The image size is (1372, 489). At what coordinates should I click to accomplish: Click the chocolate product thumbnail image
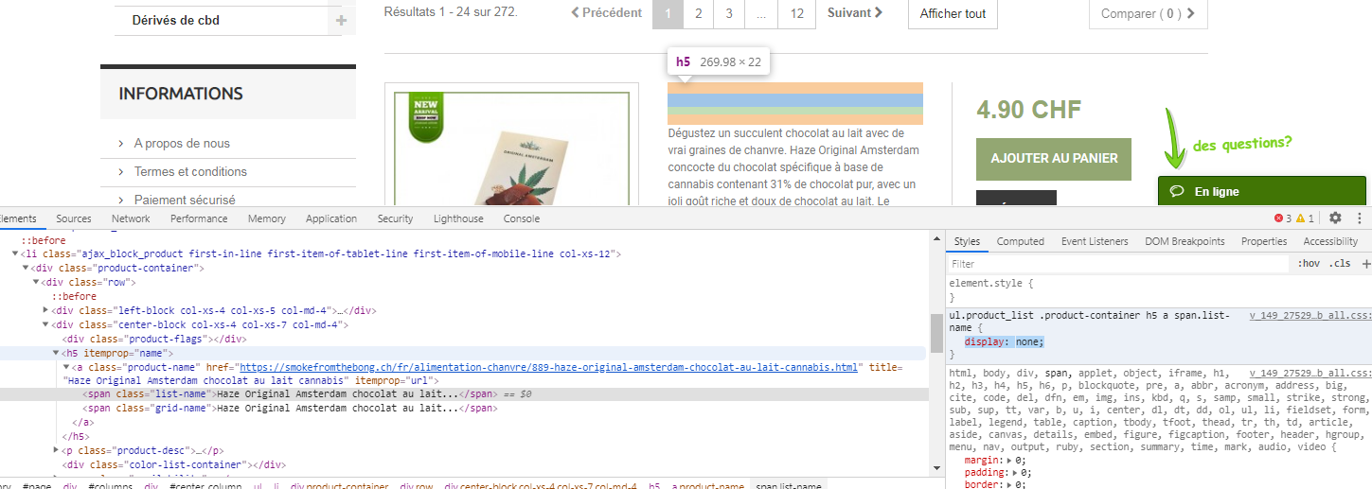[x=511, y=147]
